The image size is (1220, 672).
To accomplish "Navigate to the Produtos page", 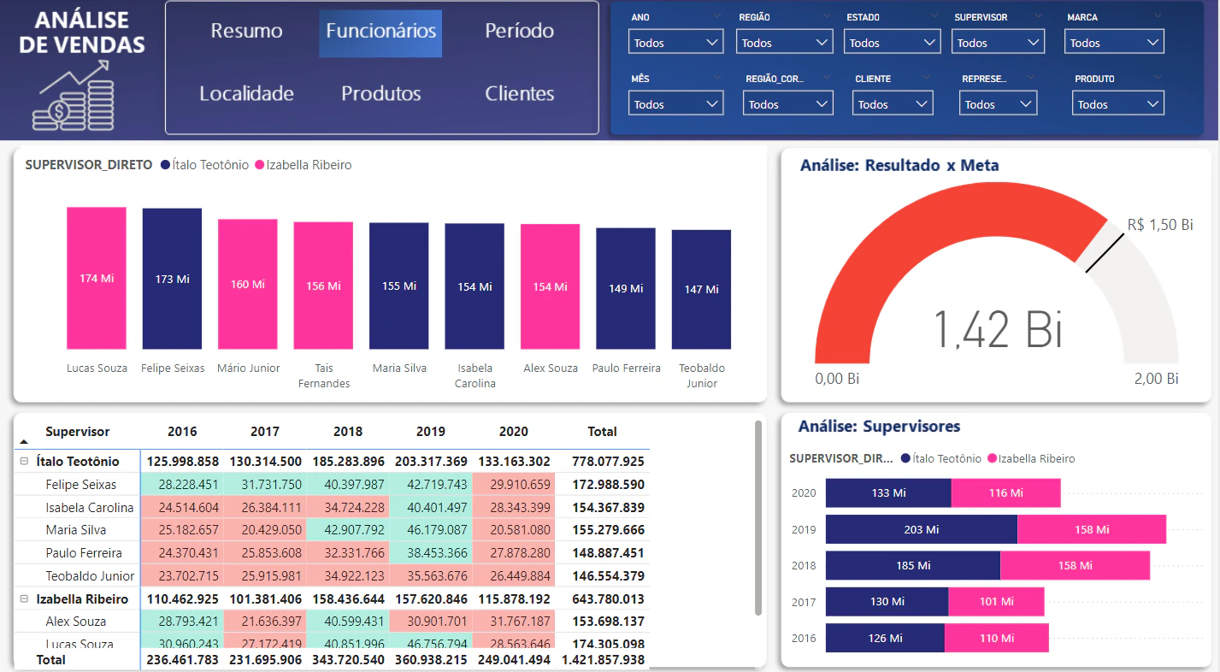I will coord(381,94).
